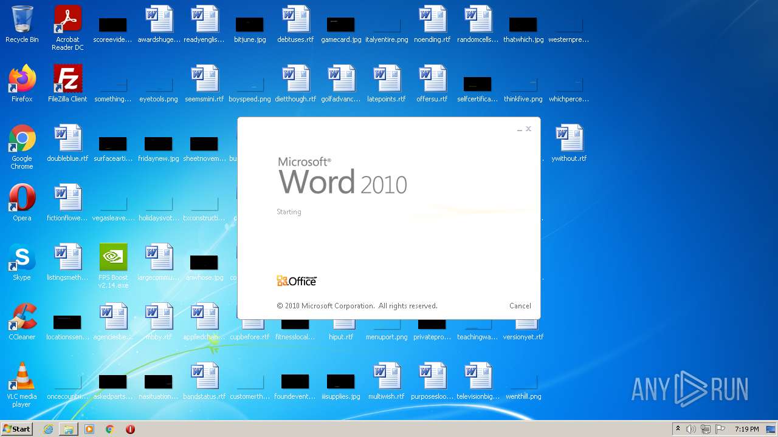Select the locationssen image file
Image resolution: width=778 pixels, height=437 pixels.
point(67,327)
